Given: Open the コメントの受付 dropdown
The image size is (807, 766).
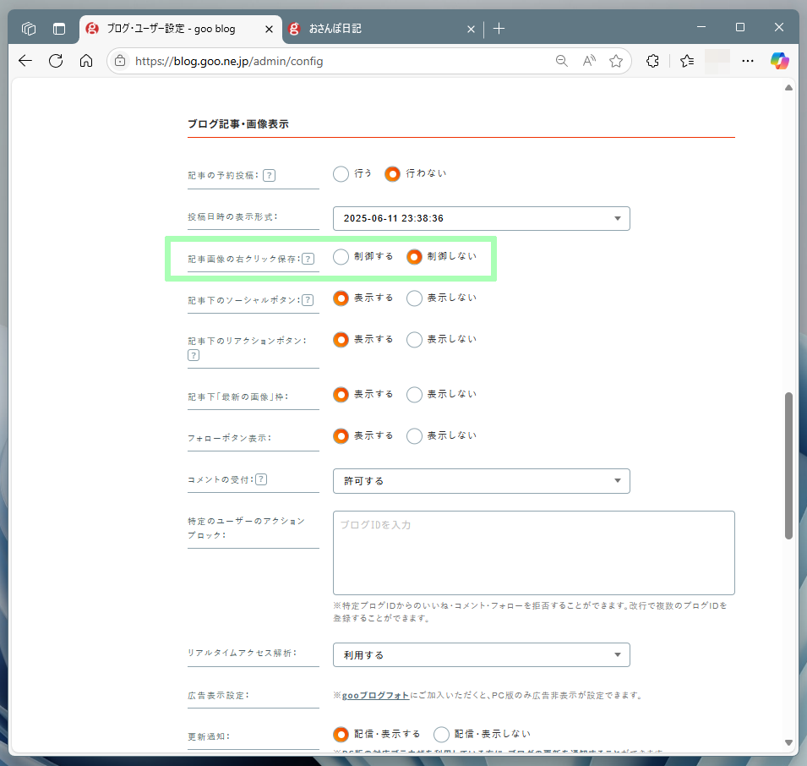Looking at the screenshot, I should tap(481, 481).
